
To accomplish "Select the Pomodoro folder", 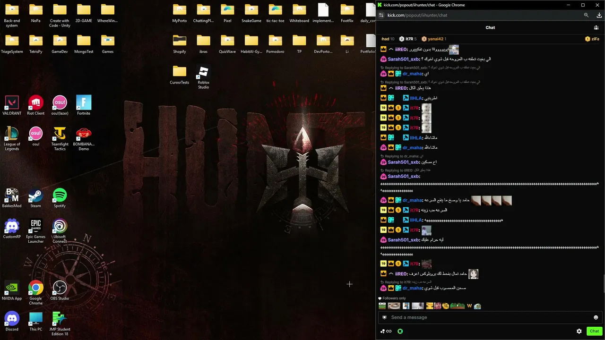I will (x=275, y=44).
